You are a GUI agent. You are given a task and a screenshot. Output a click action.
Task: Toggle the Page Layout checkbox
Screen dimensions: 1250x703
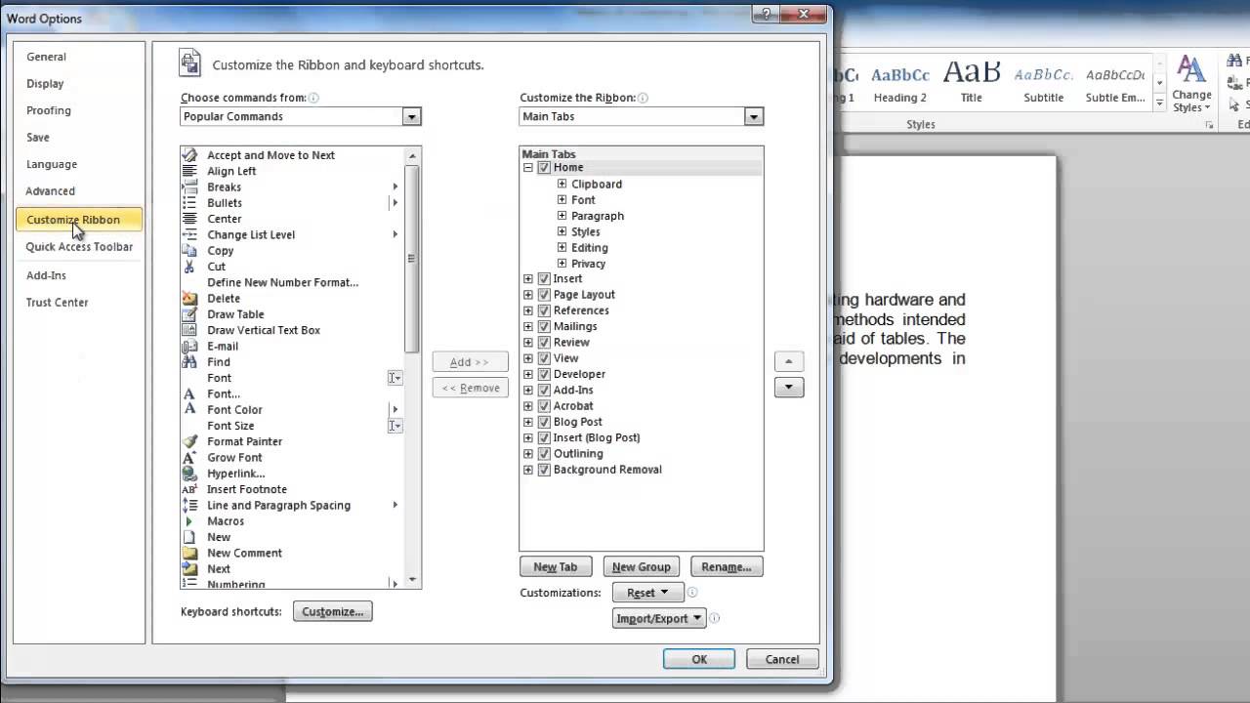coord(544,295)
